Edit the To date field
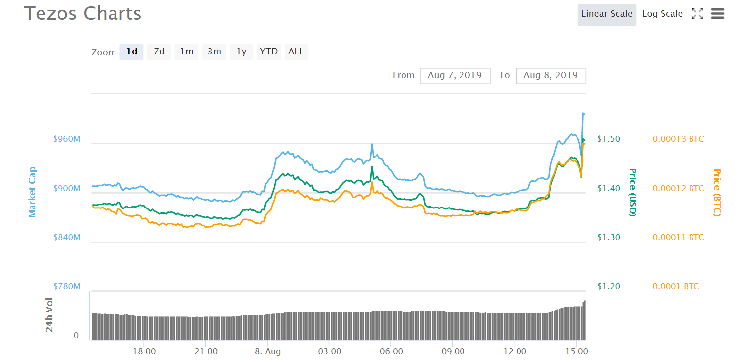 551,76
